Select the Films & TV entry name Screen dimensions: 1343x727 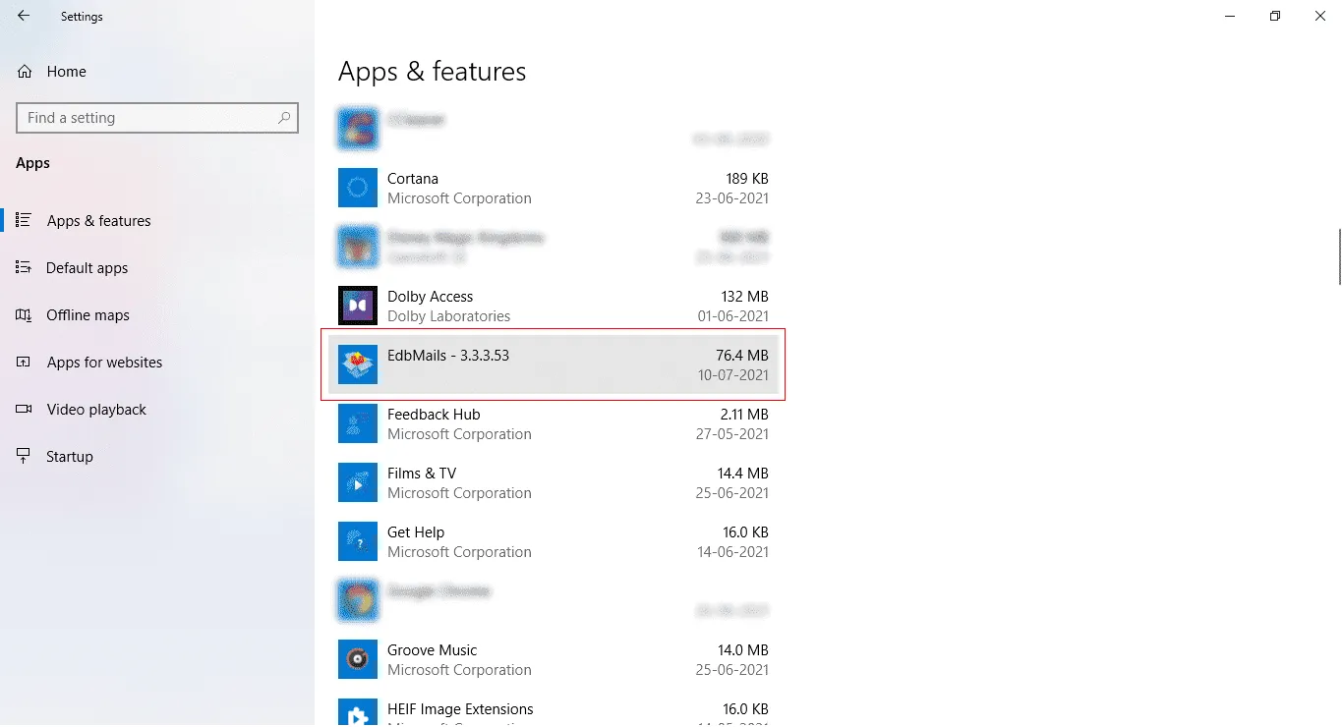pos(422,474)
